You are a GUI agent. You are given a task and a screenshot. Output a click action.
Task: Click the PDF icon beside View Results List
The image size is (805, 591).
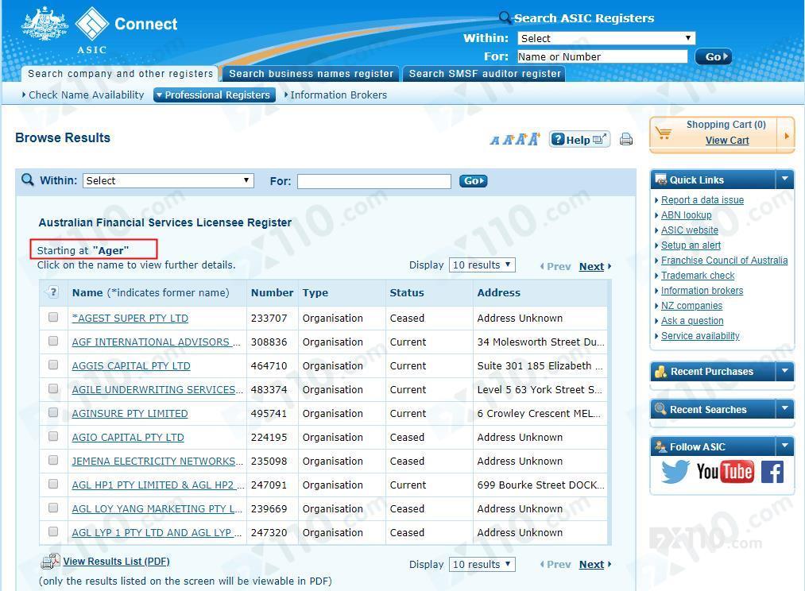click(50, 562)
